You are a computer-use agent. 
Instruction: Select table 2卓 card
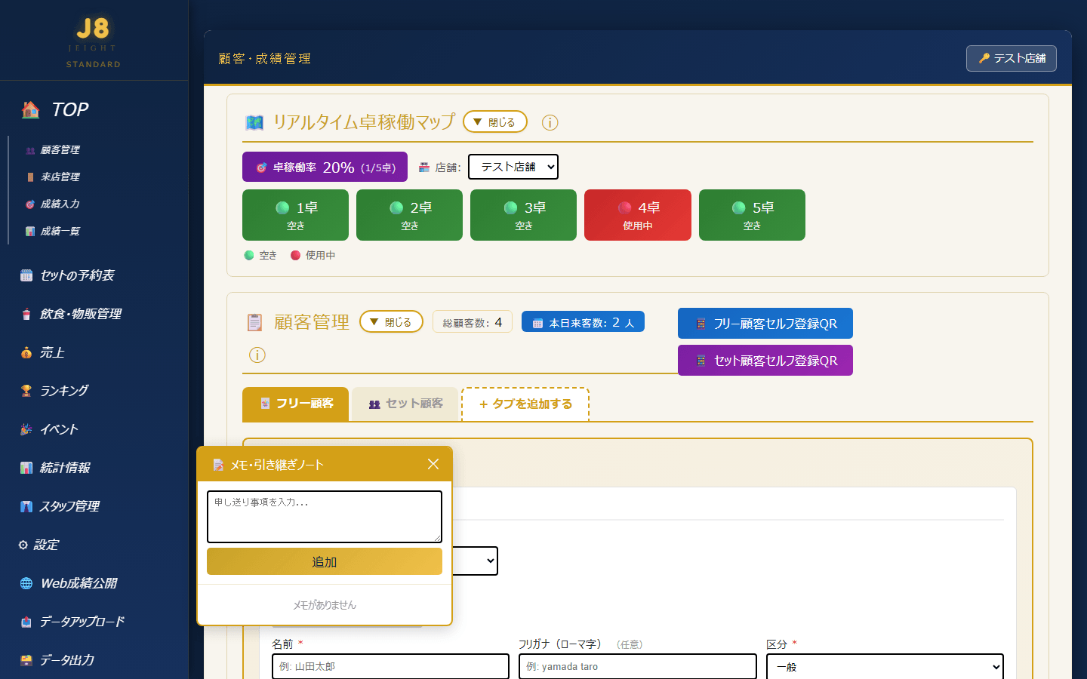(x=409, y=215)
